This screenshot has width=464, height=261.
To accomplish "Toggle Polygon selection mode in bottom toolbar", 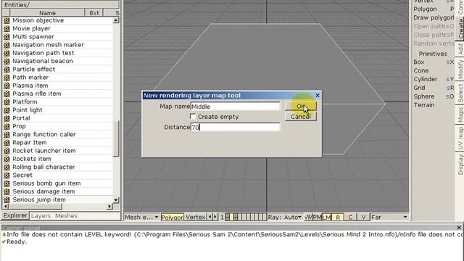I will [173, 217].
